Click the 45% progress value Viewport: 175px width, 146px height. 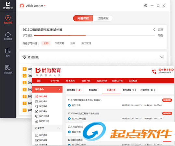160,35
